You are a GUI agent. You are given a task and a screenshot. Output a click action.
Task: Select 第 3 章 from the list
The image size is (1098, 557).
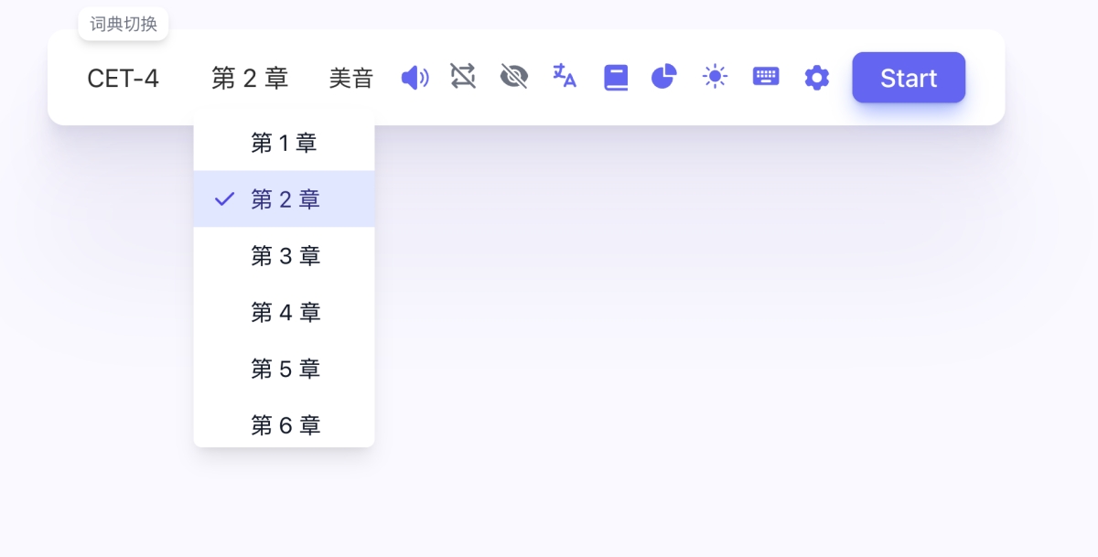[x=285, y=256]
